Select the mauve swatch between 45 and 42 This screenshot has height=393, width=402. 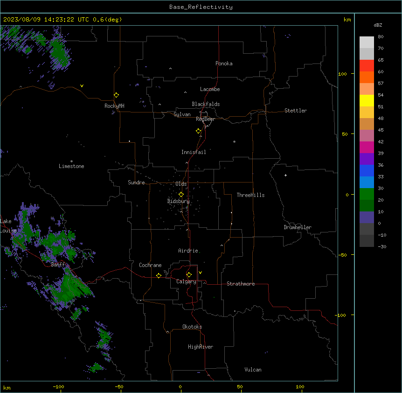tap(367, 136)
